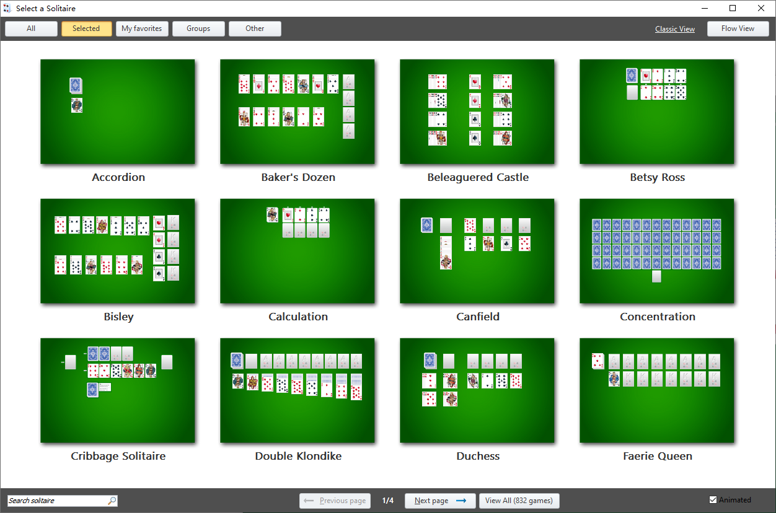Open Double Klondike solitaire
Viewport: 776px width, 513px height.
tap(298, 390)
